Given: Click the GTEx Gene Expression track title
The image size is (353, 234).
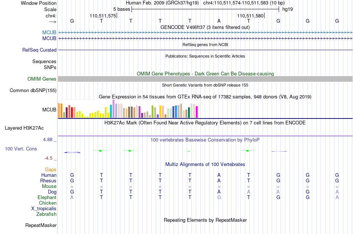Looking at the screenshot, I should click(205, 97).
